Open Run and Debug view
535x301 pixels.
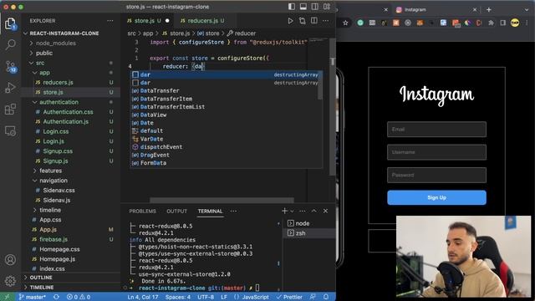[10, 88]
